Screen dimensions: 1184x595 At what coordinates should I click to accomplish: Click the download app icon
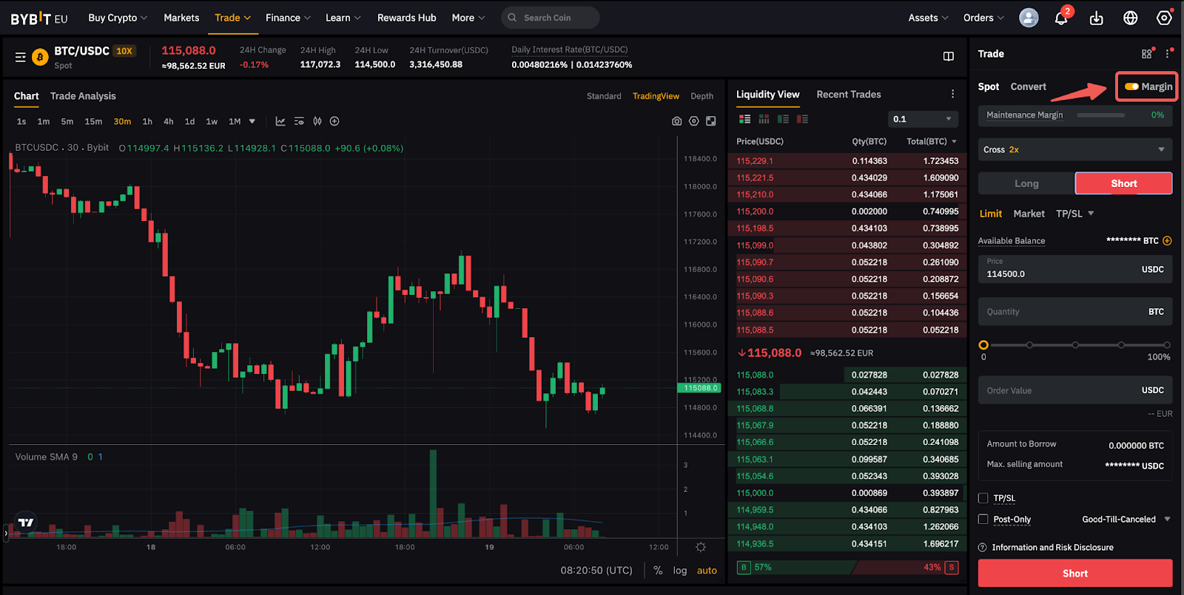click(x=1096, y=18)
